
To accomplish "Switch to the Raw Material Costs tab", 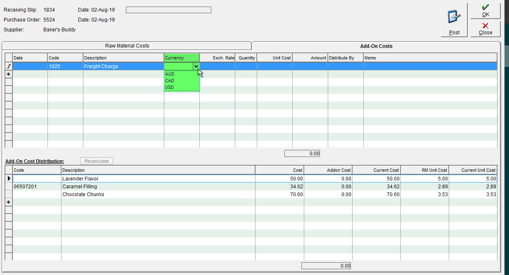I will (127, 46).
